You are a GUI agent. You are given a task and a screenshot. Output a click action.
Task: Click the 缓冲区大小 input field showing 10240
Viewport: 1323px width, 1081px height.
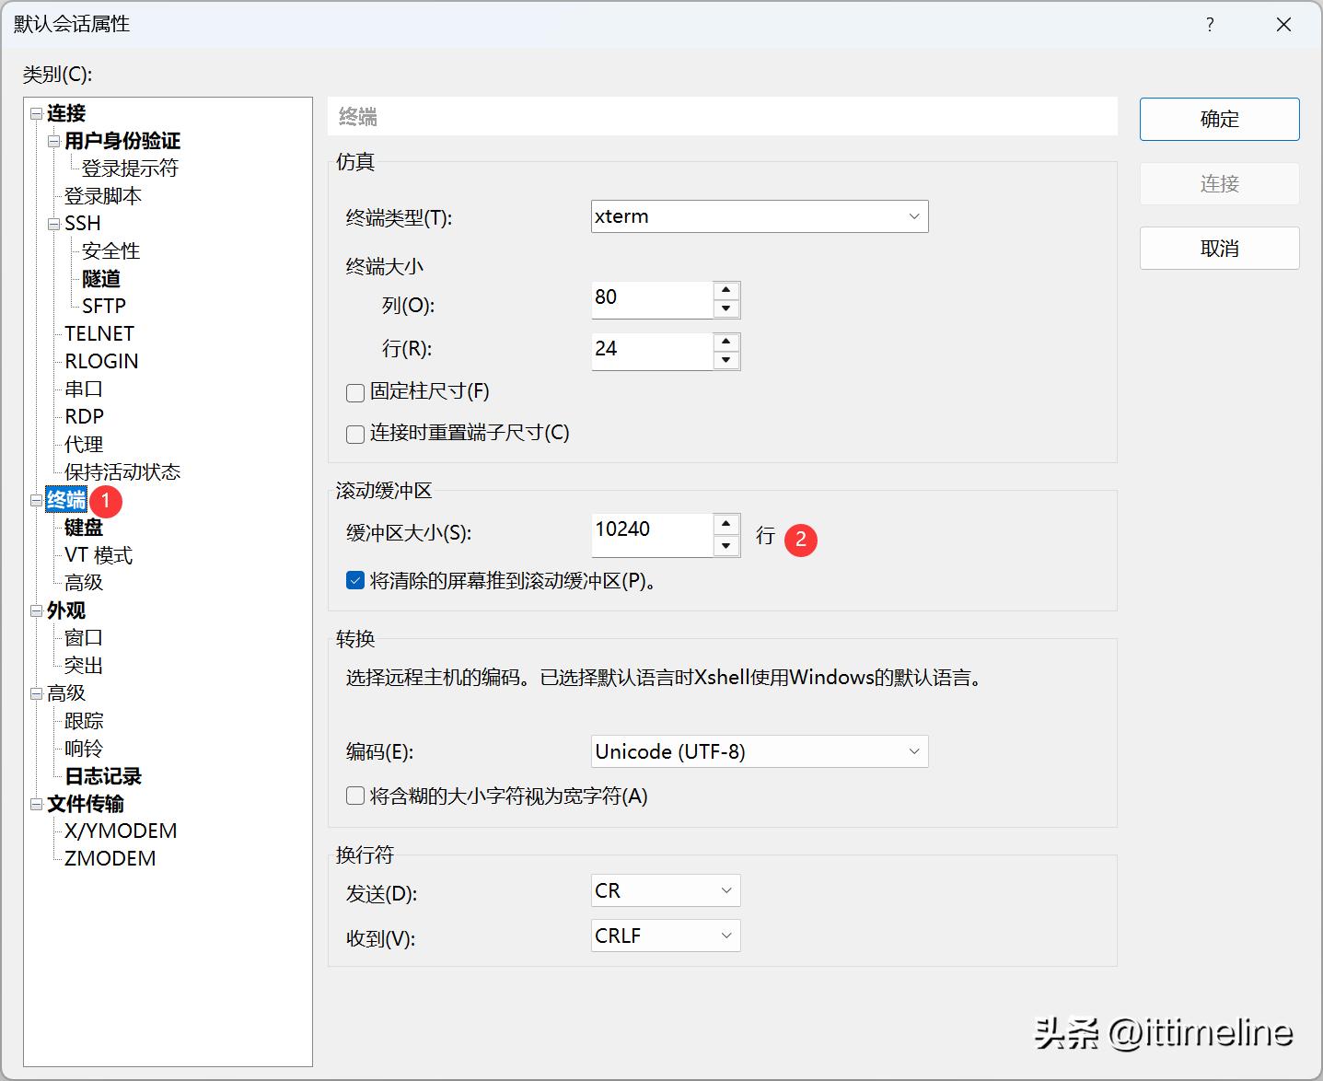(652, 530)
